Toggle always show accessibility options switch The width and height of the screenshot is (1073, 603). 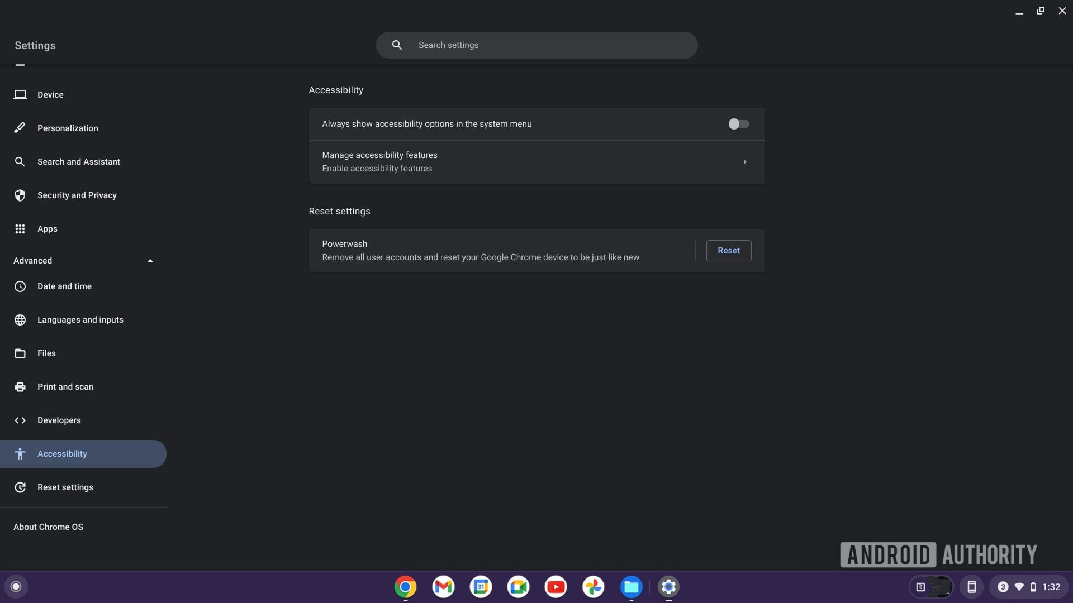coord(738,124)
